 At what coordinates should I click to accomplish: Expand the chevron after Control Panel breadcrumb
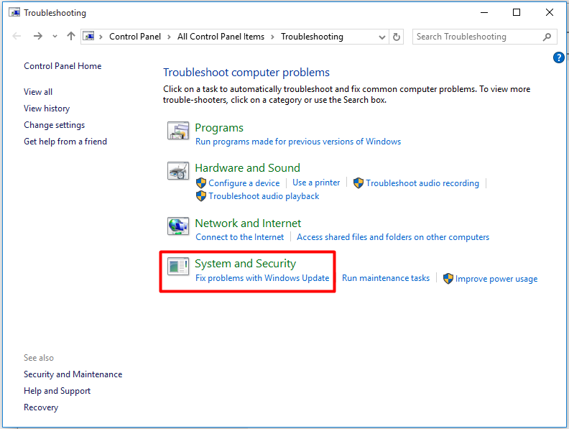coord(169,37)
